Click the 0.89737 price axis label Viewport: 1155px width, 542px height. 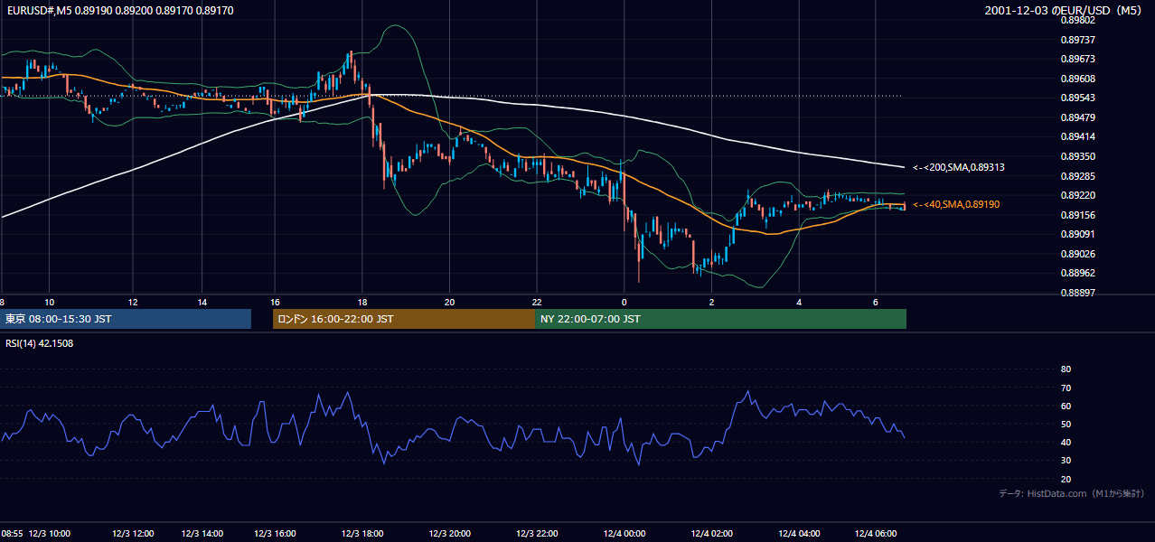(x=1078, y=40)
